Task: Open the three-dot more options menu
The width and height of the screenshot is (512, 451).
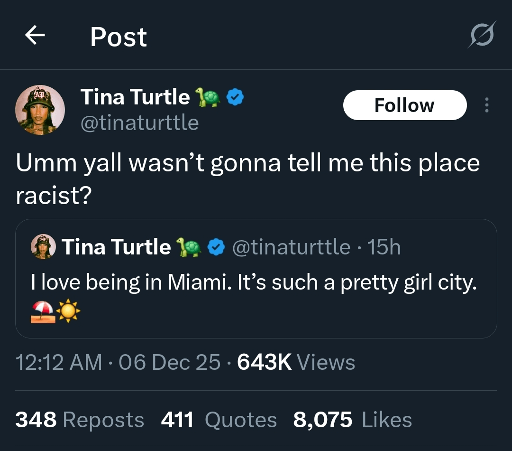Action: pyautogui.click(x=486, y=105)
